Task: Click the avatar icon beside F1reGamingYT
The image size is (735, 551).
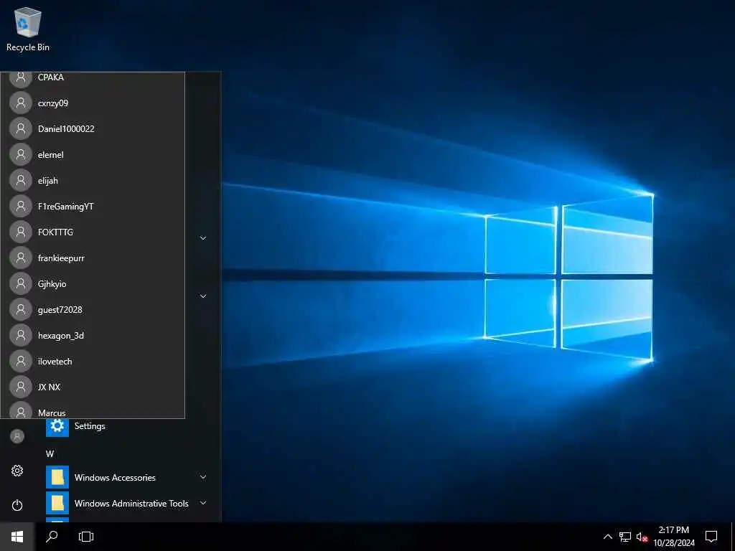Action: point(21,206)
